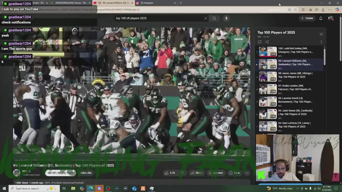Open Edge browser profile icon
Image resolution: width=342 pixels, height=192 pixels.
tap(323, 10)
